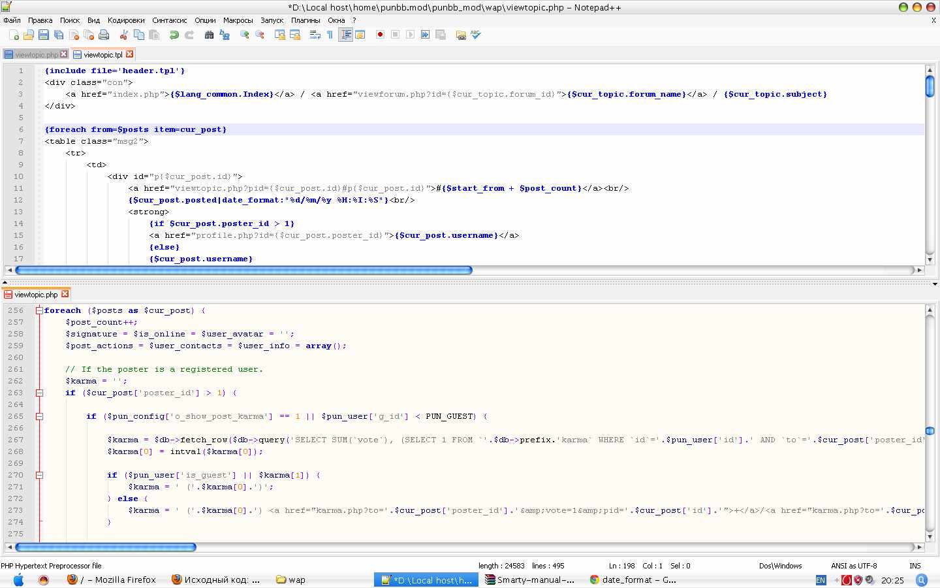
Task: Click the spell check ABC icon
Action: coord(476,35)
